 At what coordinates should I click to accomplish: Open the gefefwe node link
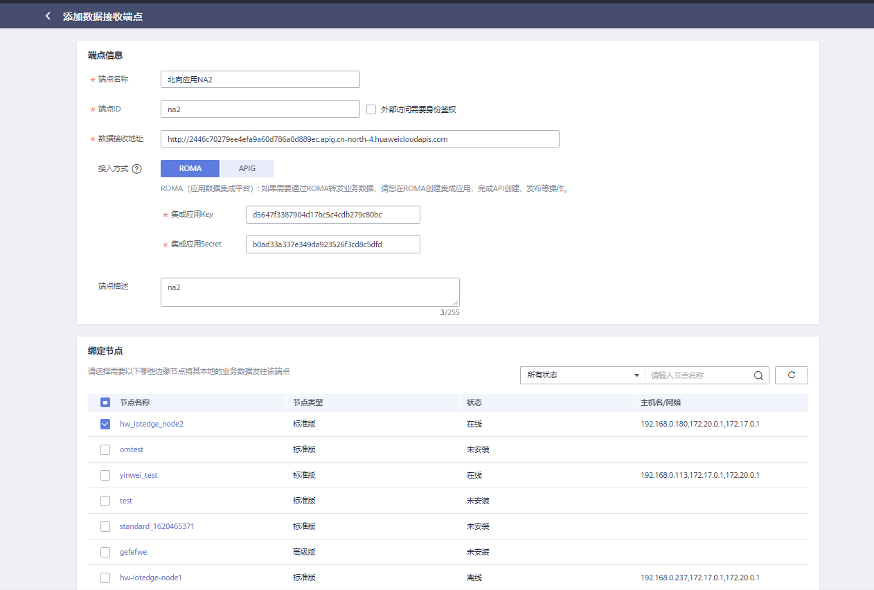click(134, 552)
